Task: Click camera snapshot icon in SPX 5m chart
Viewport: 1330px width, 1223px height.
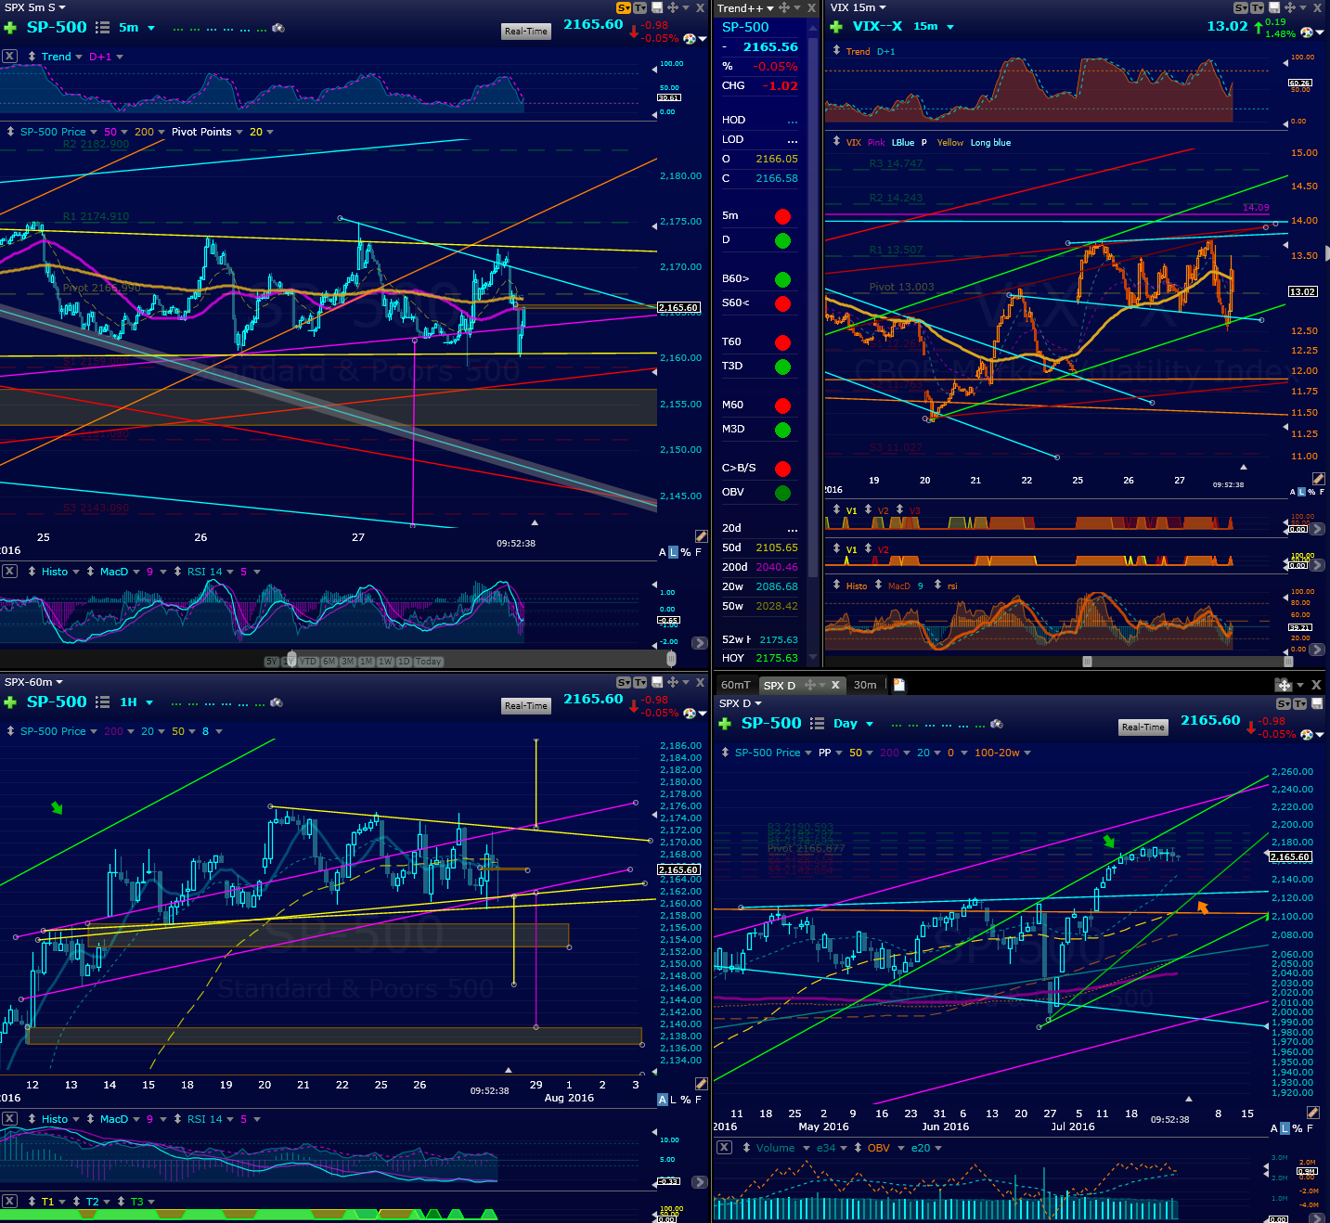Action: point(278,28)
